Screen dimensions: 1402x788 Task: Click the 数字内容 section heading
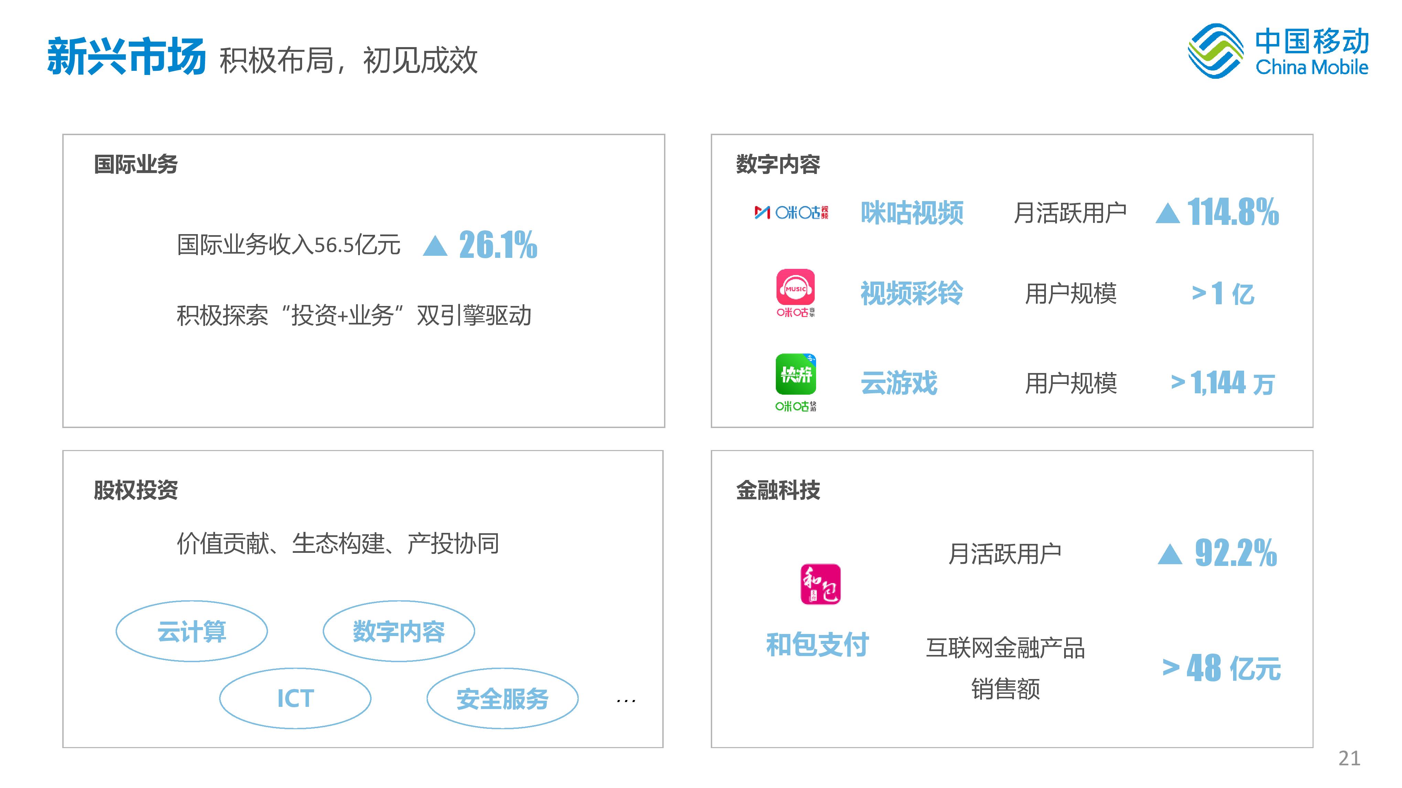coord(778,164)
